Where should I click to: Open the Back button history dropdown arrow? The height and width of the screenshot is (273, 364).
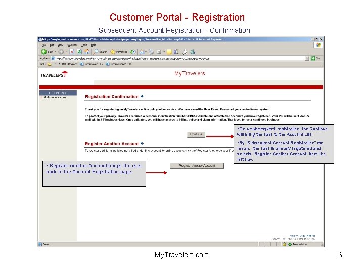[56, 52]
